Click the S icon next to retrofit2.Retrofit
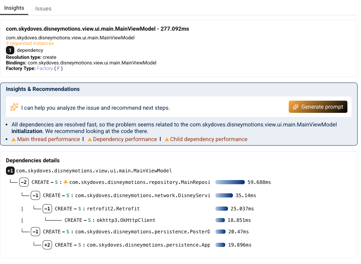Viewport: 361px width, 264px height. (79, 209)
